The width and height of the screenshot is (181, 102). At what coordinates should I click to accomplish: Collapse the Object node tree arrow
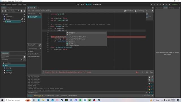tap(3, 19)
